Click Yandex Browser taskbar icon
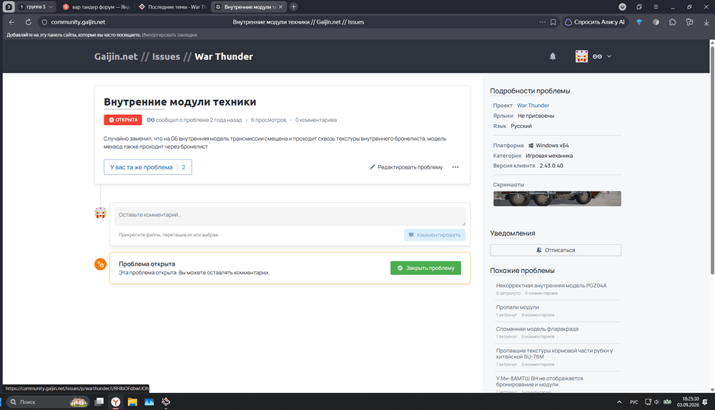The width and height of the screenshot is (715, 410). (116, 402)
